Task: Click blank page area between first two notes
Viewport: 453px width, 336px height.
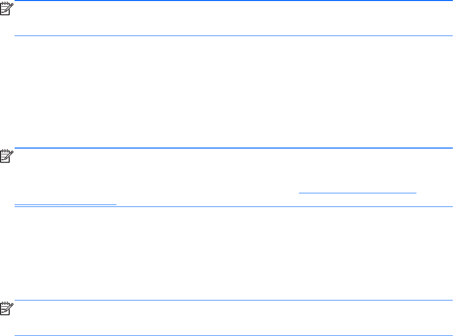Action: coord(226,92)
